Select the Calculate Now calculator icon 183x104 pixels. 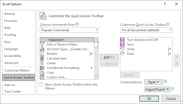pyautogui.click(x=42, y=58)
